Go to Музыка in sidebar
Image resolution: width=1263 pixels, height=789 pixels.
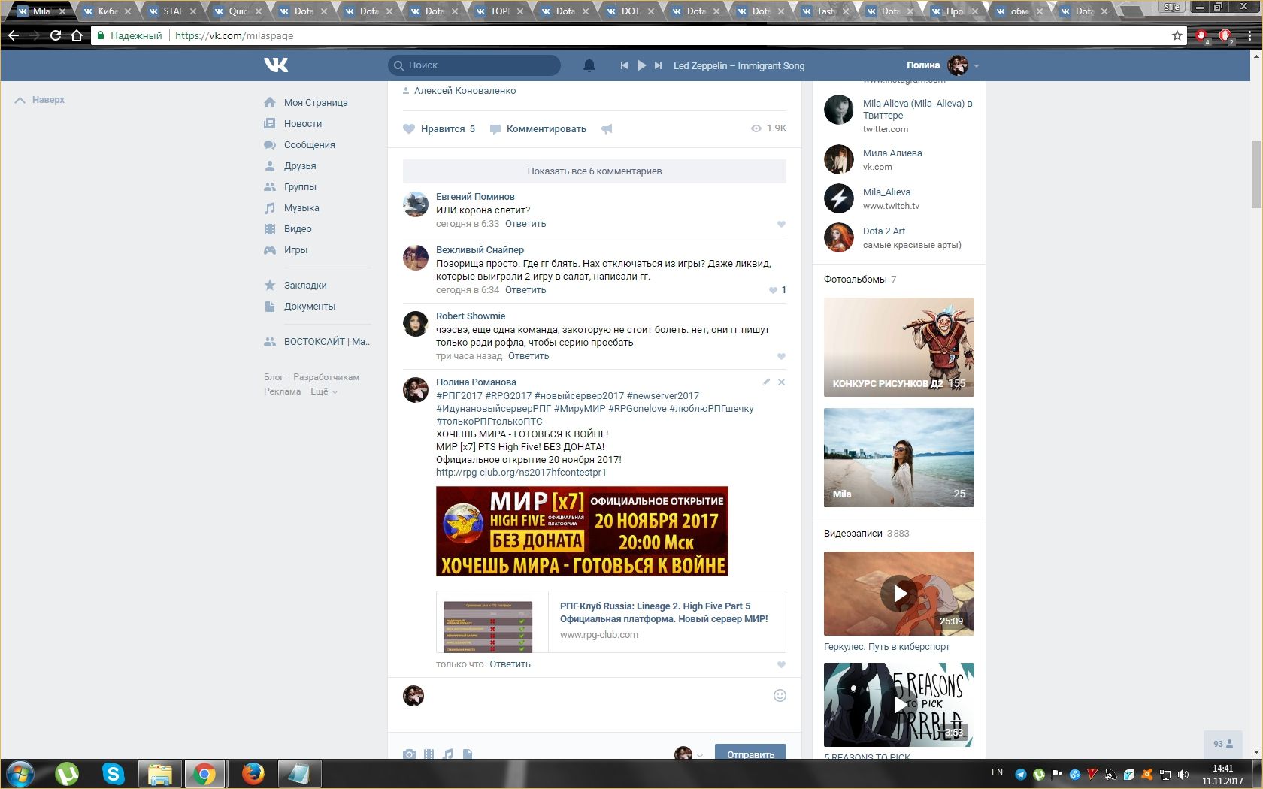301,208
